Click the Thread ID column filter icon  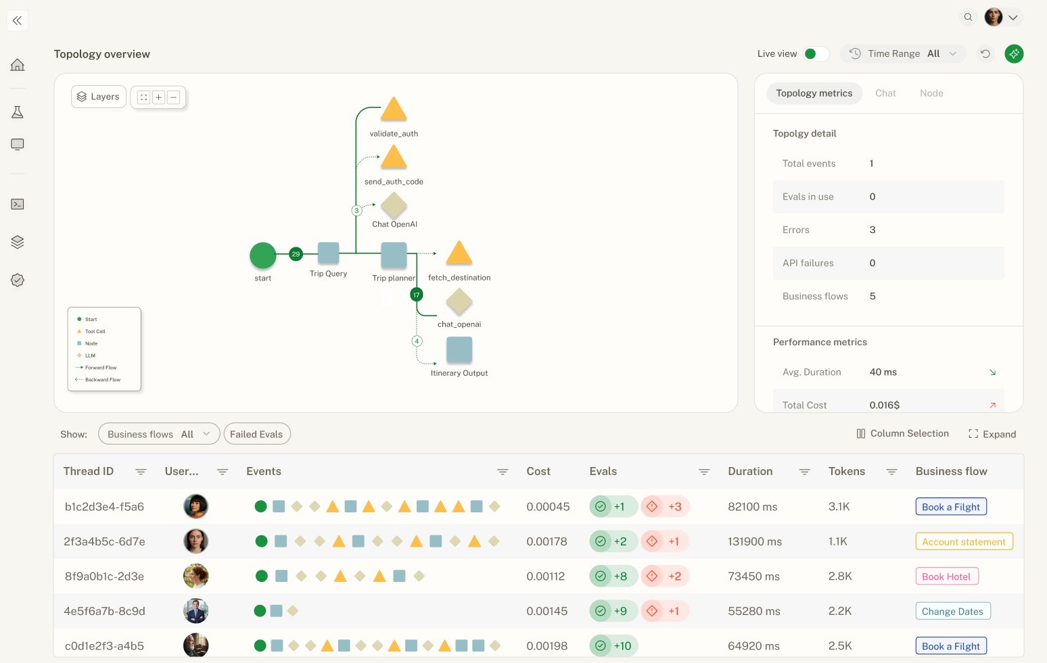(x=141, y=472)
